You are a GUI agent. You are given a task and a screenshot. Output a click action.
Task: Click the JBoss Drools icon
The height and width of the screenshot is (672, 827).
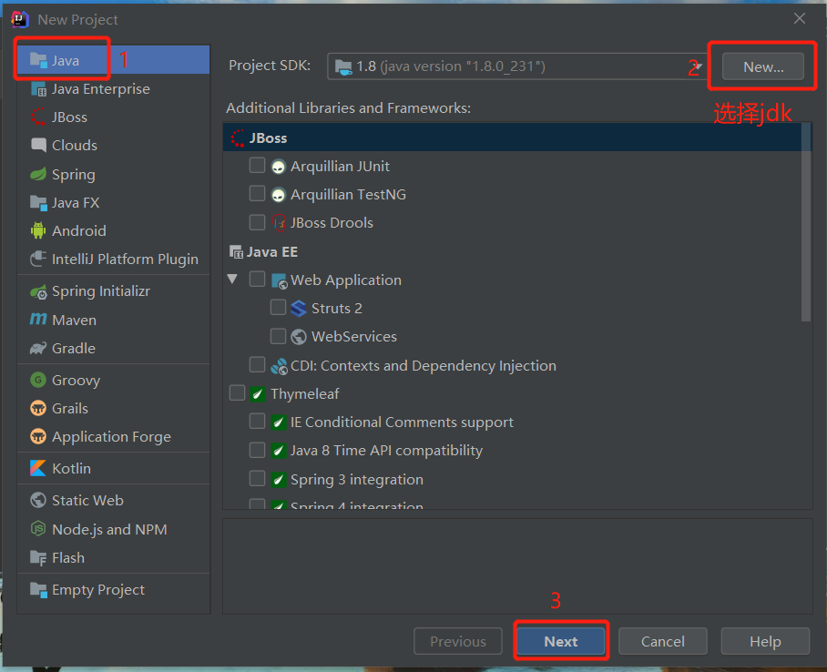[279, 223]
